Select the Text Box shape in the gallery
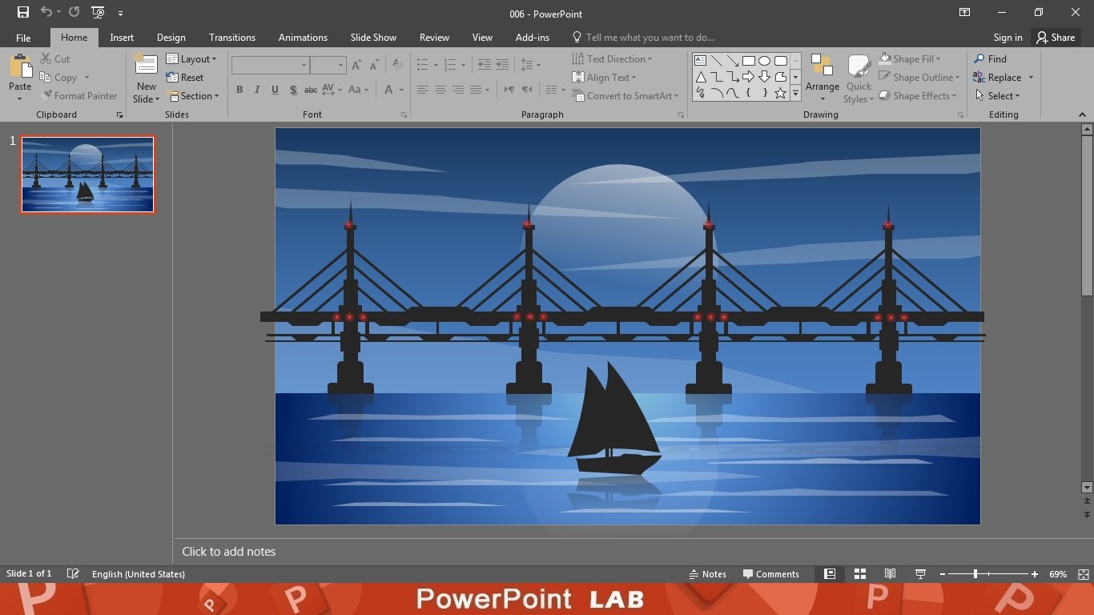Image resolution: width=1094 pixels, height=615 pixels. (701, 60)
